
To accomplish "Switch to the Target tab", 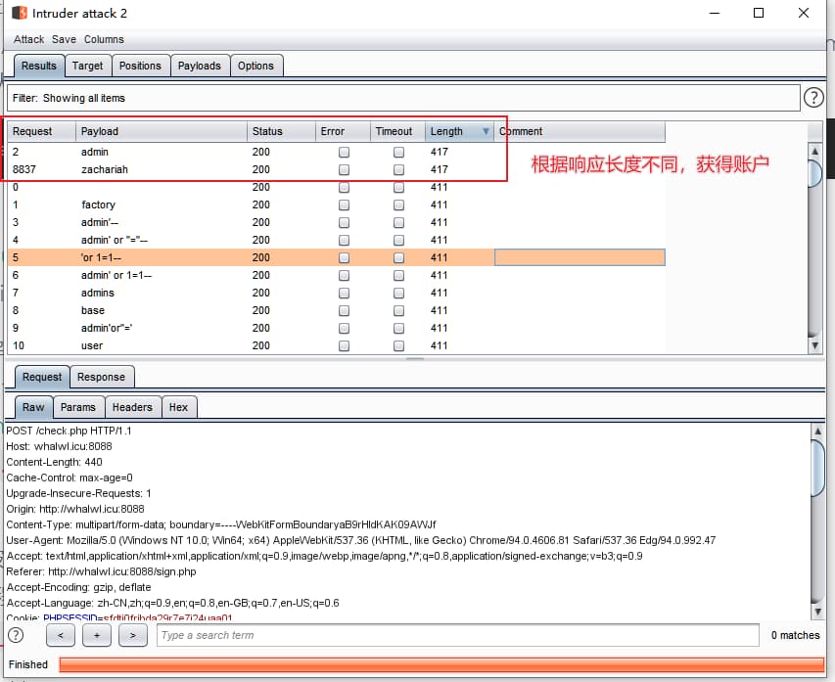I will 88,66.
